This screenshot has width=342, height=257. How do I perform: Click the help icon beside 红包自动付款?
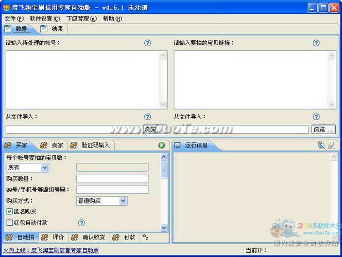coord(81,223)
